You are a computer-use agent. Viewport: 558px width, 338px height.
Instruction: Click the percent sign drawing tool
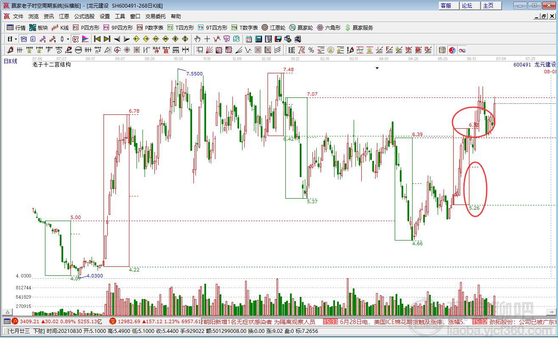tap(311, 50)
